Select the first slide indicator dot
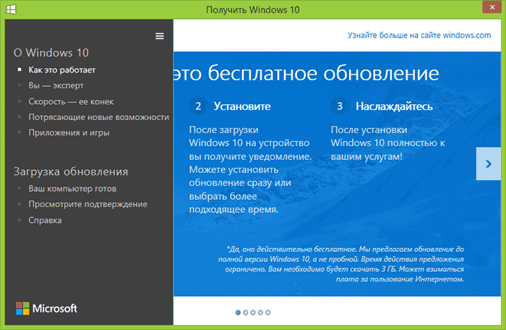This screenshot has width=506, height=330. [238, 313]
